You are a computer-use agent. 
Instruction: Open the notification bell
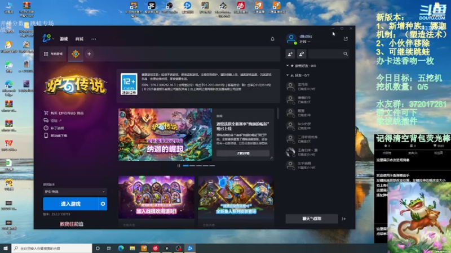(272, 39)
